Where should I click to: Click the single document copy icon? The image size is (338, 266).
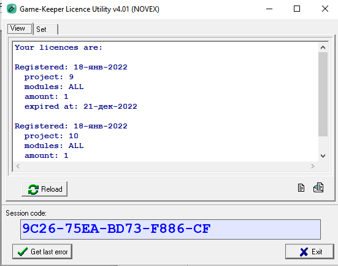[x=301, y=187]
